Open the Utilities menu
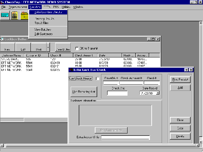The width and height of the screenshot is (203, 152). click(66, 7)
